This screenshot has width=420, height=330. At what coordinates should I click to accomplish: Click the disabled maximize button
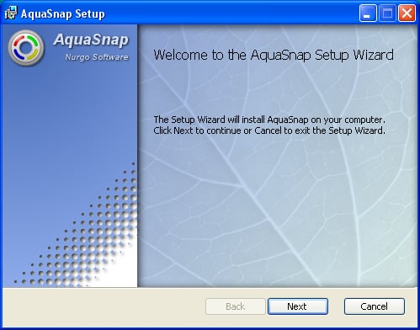coord(387,13)
